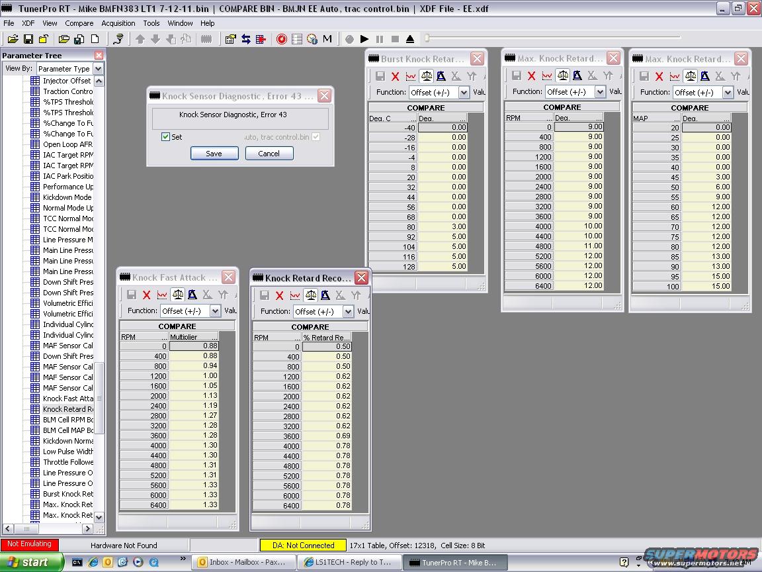Toggle blue weight icon in Knock Fast Attack window
Image resolution: width=762 pixels, height=572 pixels.
(192, 295)
